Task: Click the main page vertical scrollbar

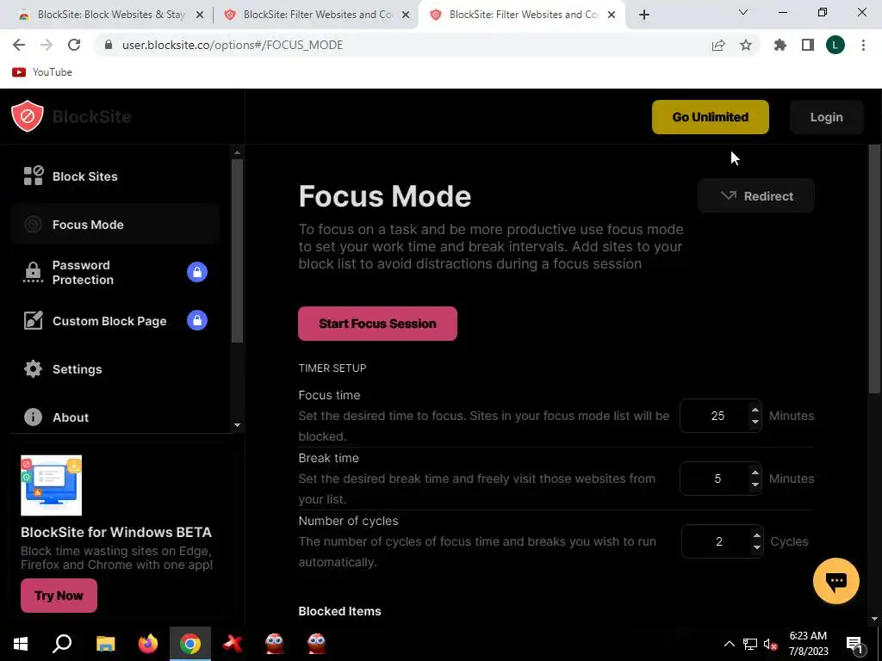Action: [x=874, y=269]
